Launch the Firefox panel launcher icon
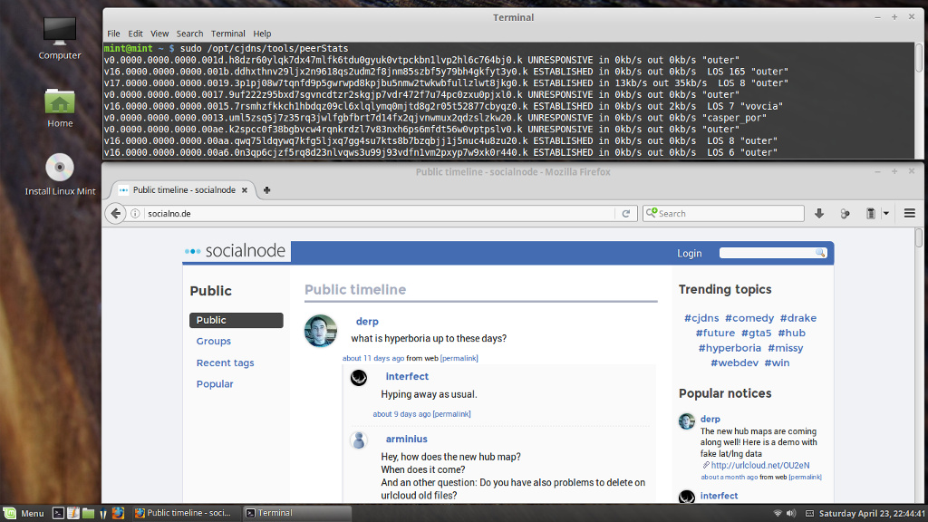 (118, 513)
